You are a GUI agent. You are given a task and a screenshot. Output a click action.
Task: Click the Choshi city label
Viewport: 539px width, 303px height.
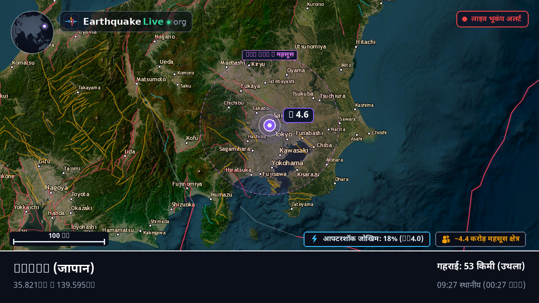pos(380,132)
